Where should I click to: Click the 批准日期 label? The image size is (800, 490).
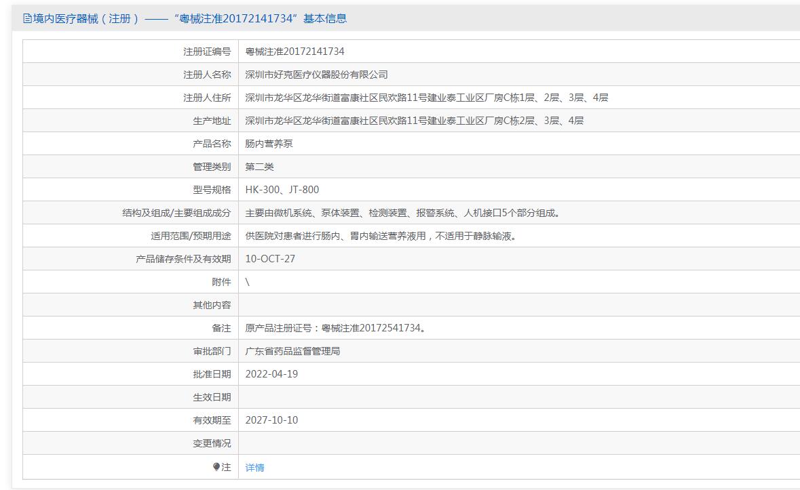(x=212, y=374)
